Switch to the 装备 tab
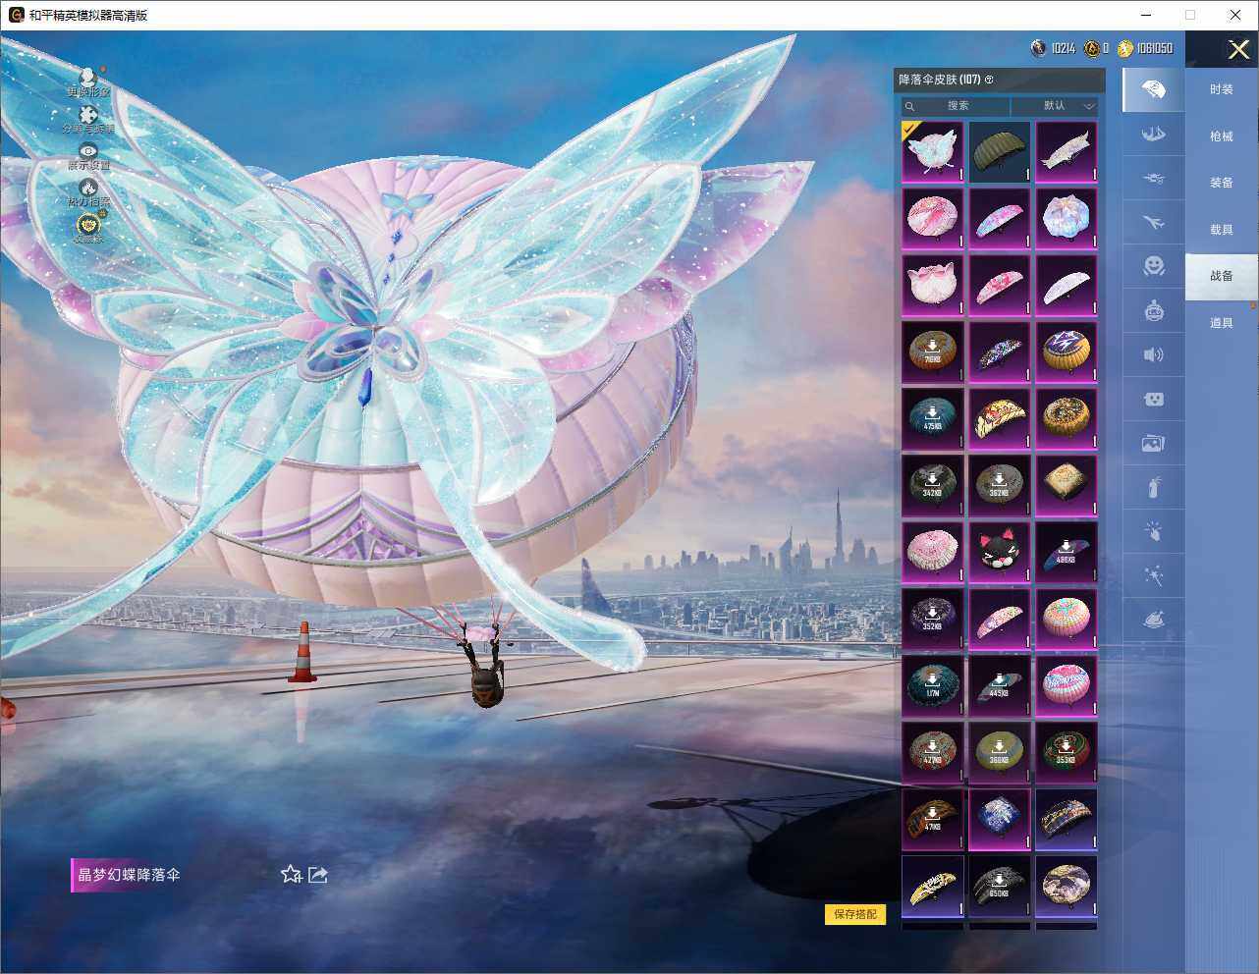1259x974 pixels. tap(1222, 183)
